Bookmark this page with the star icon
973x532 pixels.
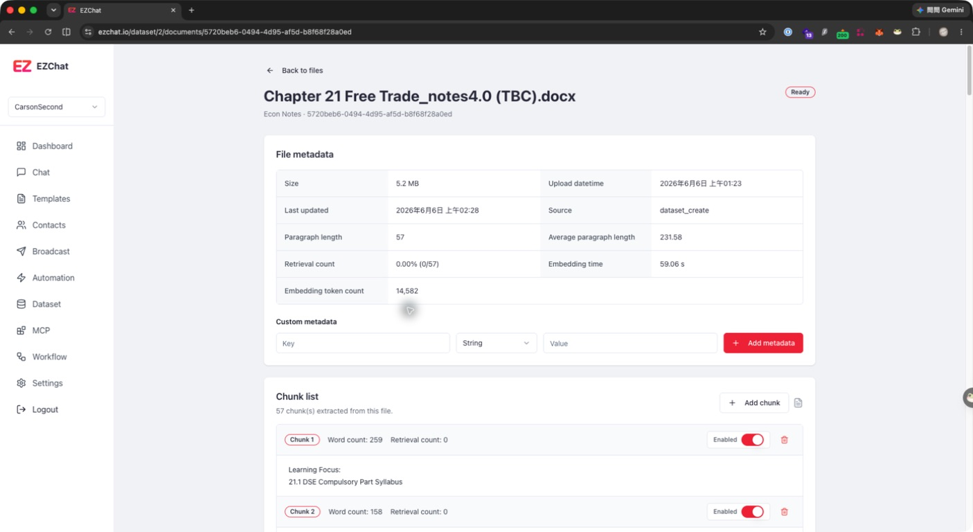[762, 32]
